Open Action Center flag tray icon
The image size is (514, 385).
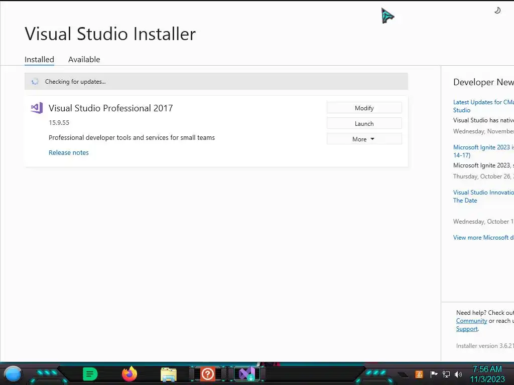434,374
